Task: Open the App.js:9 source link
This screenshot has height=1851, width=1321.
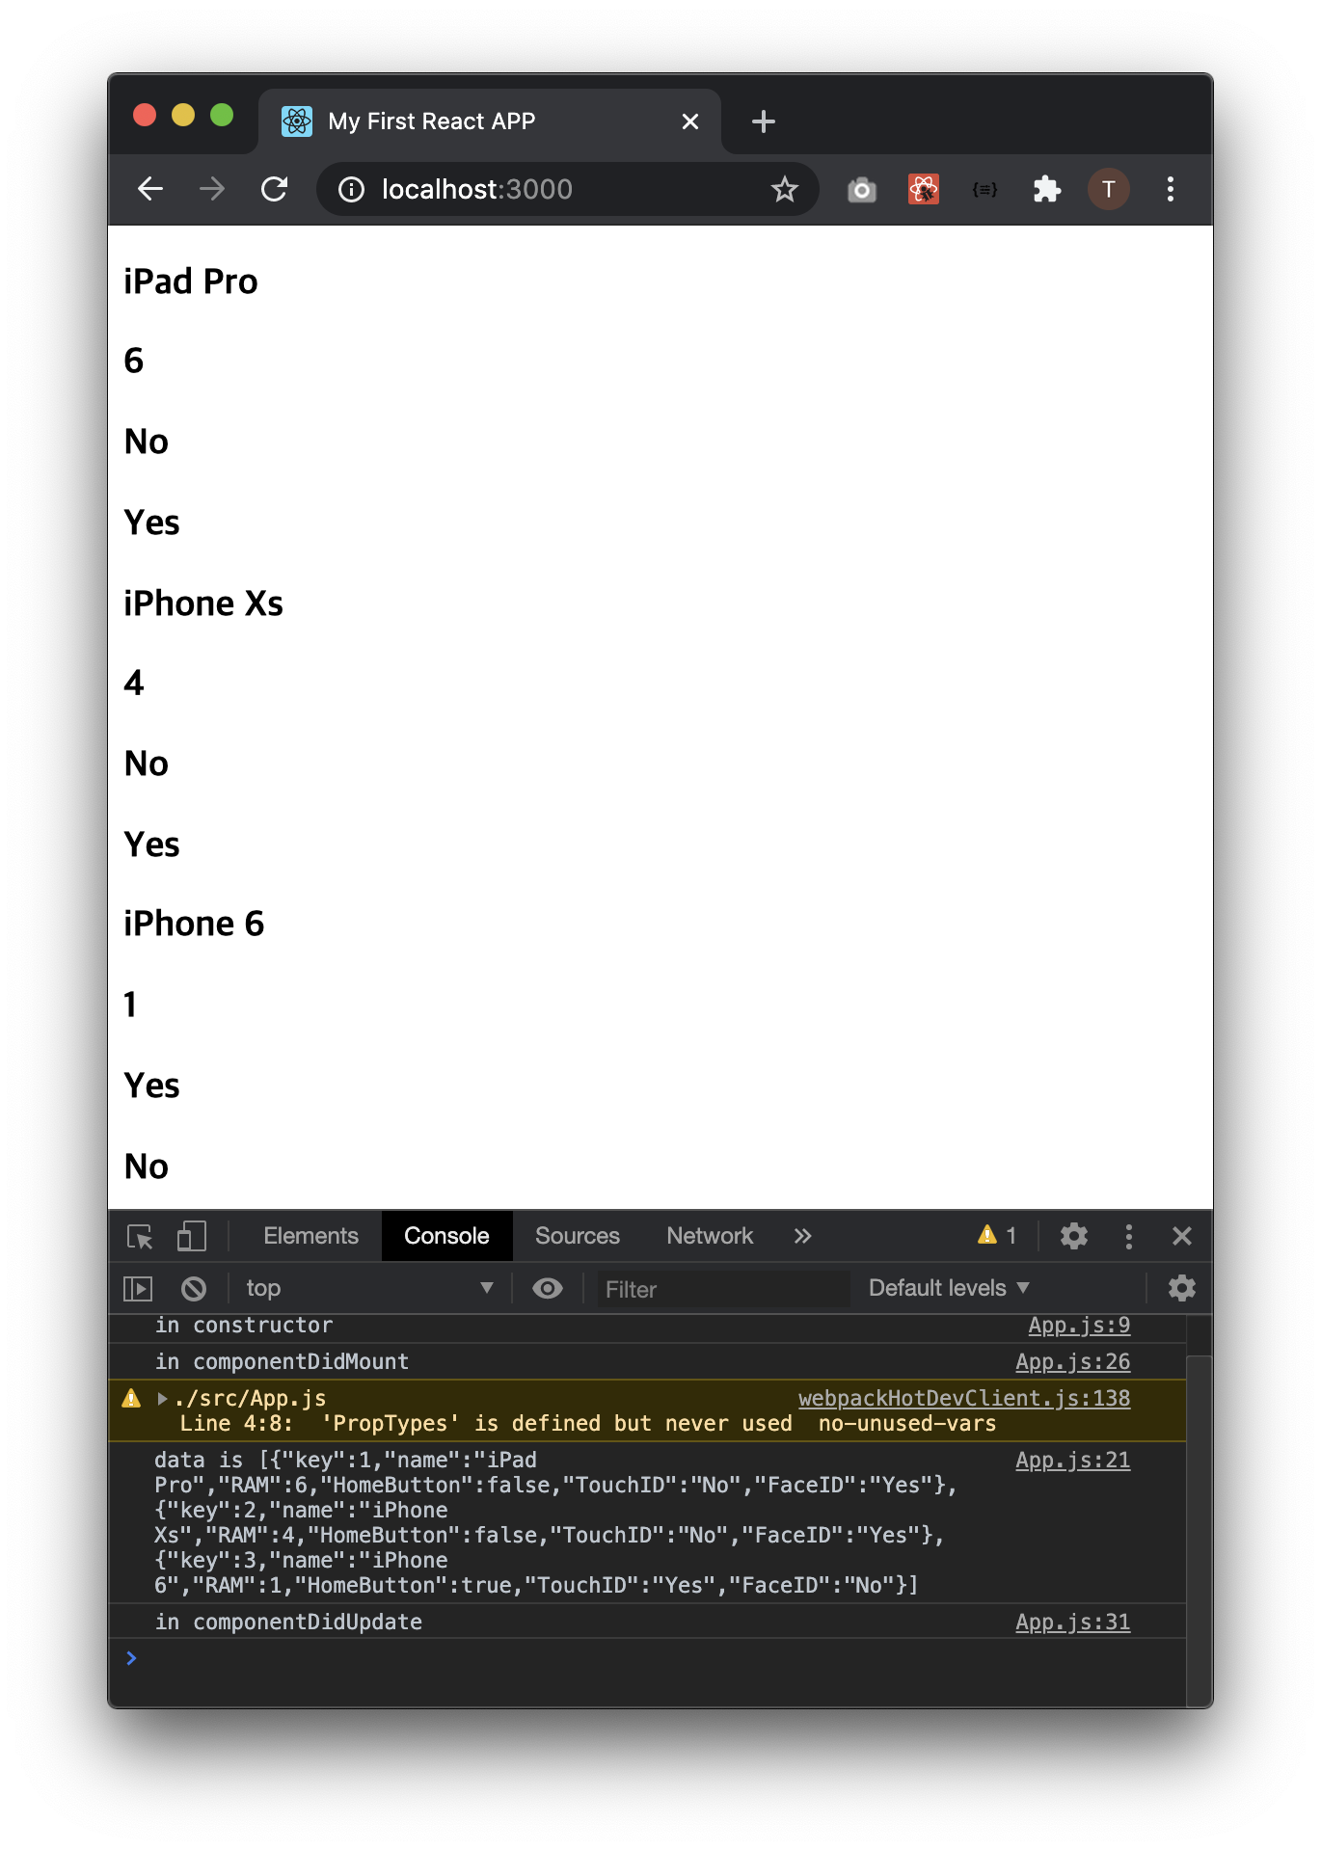Action: [x=1079, y=1326]
